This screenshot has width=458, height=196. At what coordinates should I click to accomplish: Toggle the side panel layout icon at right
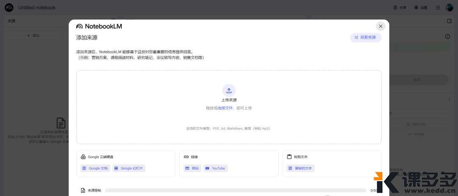[449, 21]
